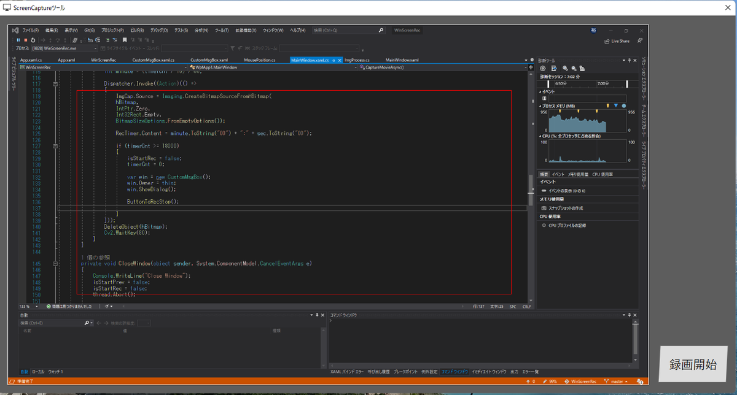Image resolution: width=737 pixels, height=395 pixels.
Task: Click the red stop debugging icon
Action: [26, 40]
